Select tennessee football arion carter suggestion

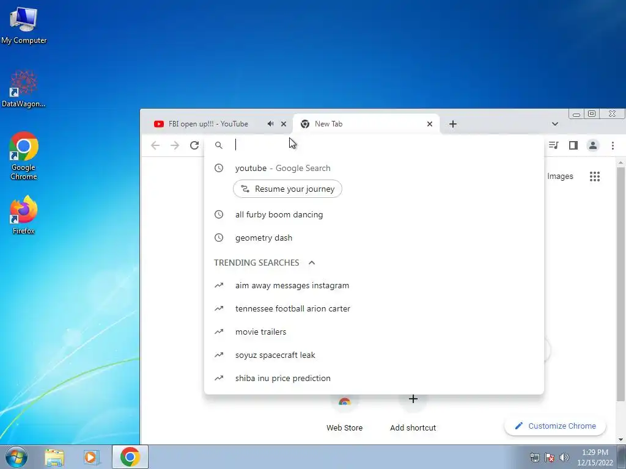[x=374, y=308]
